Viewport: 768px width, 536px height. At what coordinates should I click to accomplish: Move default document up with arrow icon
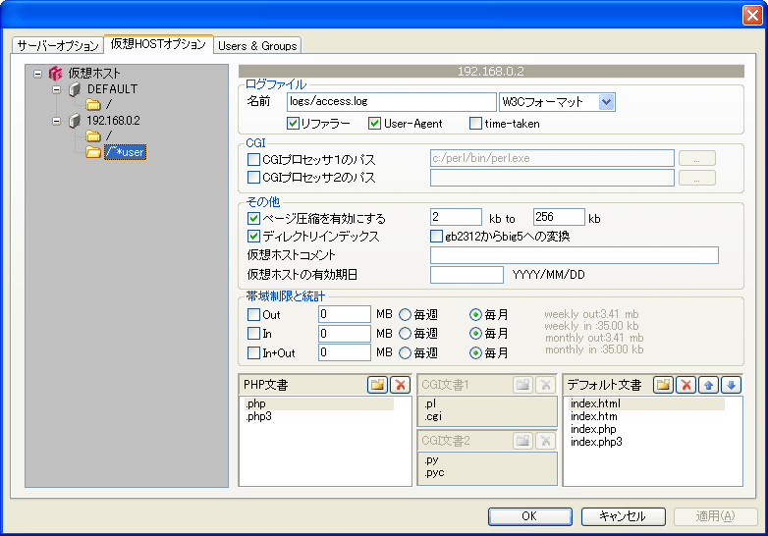click(x=708, y=385)
